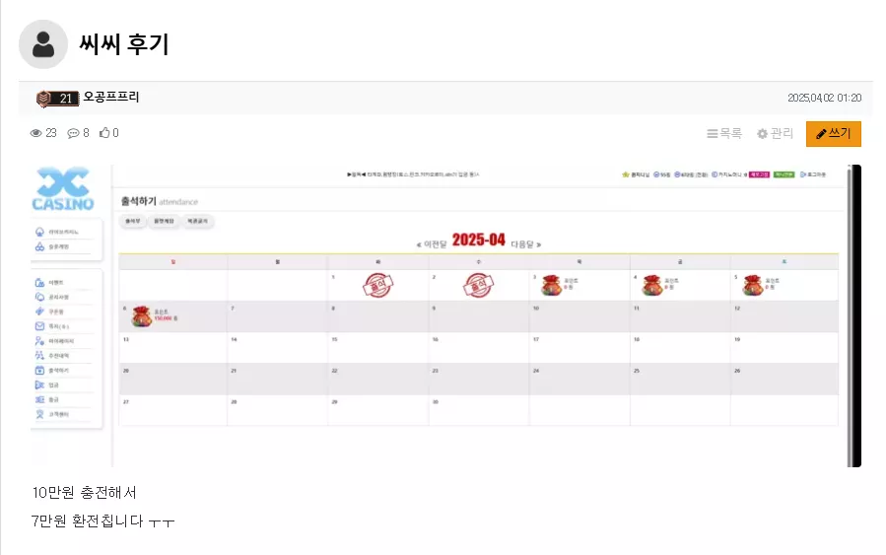886x555 pixels.
Task: Click the envelope message icon in sidebar
Action: pyautogui.click(x=39, y=326)
